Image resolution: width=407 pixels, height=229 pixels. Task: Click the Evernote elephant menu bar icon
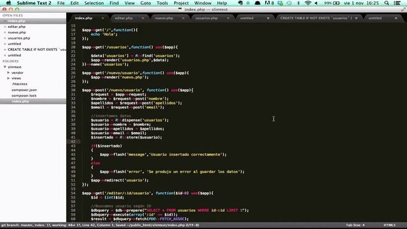240,3
